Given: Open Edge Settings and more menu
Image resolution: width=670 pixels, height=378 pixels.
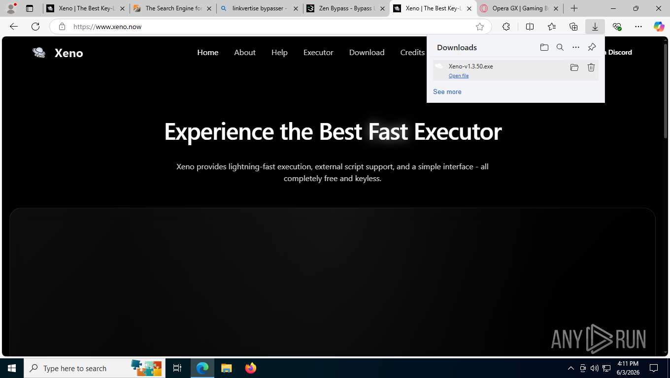Looking at the screenshot, I should 638,27.
